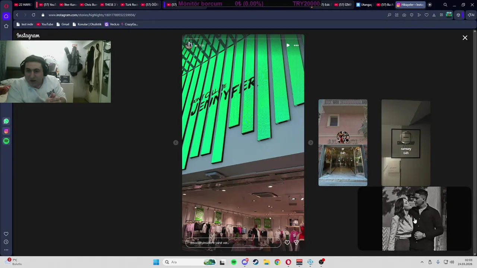Switch to the İlter Kurc tab
Image resolution: width=477 pixels, height=268 pixels.
point(68,5)
